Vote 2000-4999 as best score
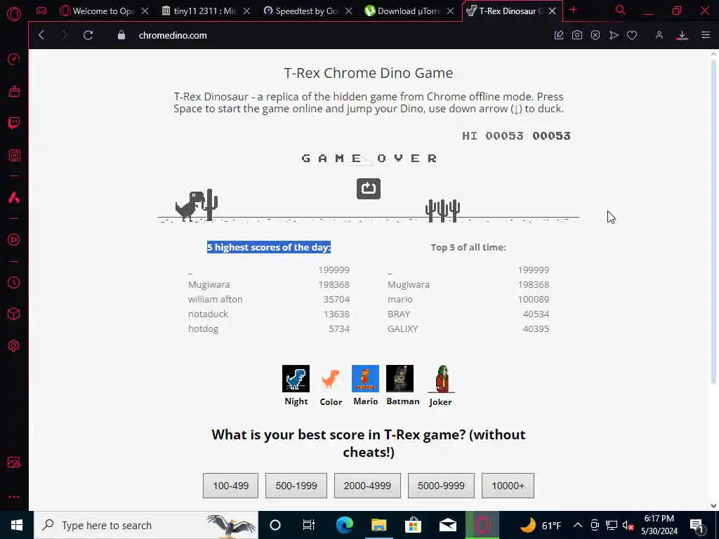 (x=367, y=486)
